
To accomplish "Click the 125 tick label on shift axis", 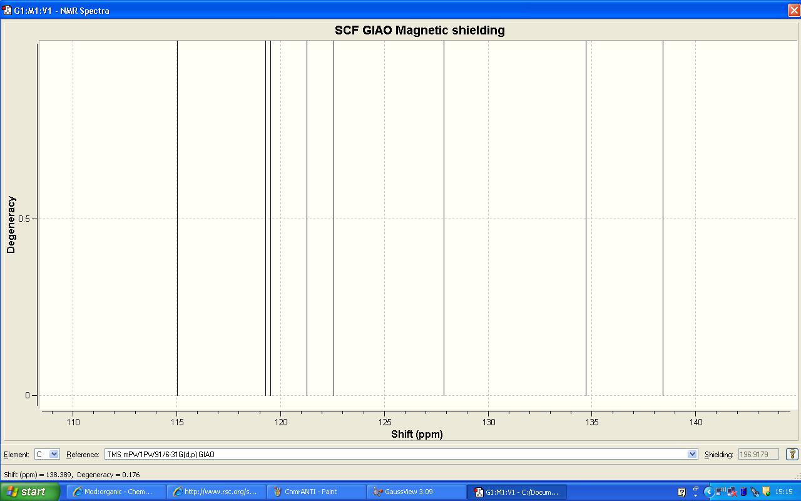I will 384,422.
